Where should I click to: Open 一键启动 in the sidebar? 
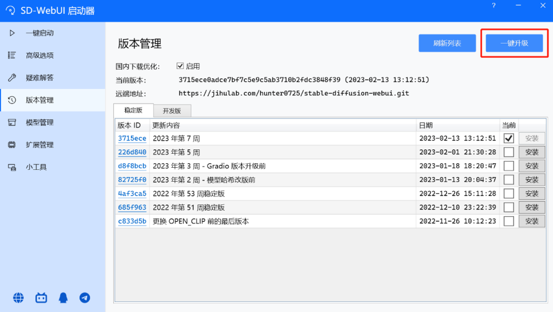52,33
